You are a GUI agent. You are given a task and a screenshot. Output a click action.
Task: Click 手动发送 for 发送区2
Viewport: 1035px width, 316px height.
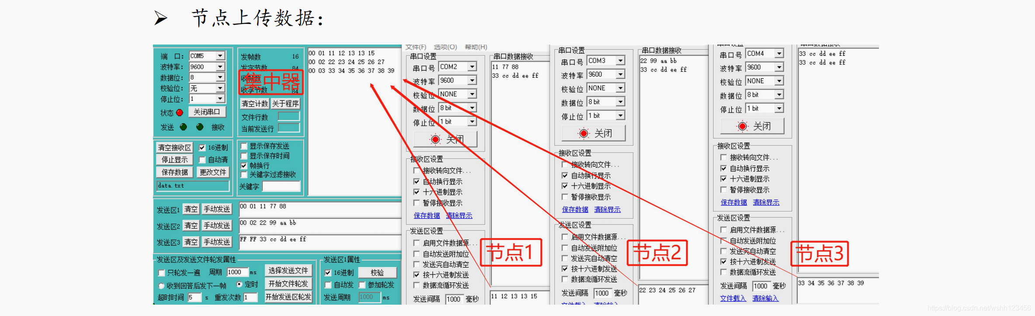[217, 226]
